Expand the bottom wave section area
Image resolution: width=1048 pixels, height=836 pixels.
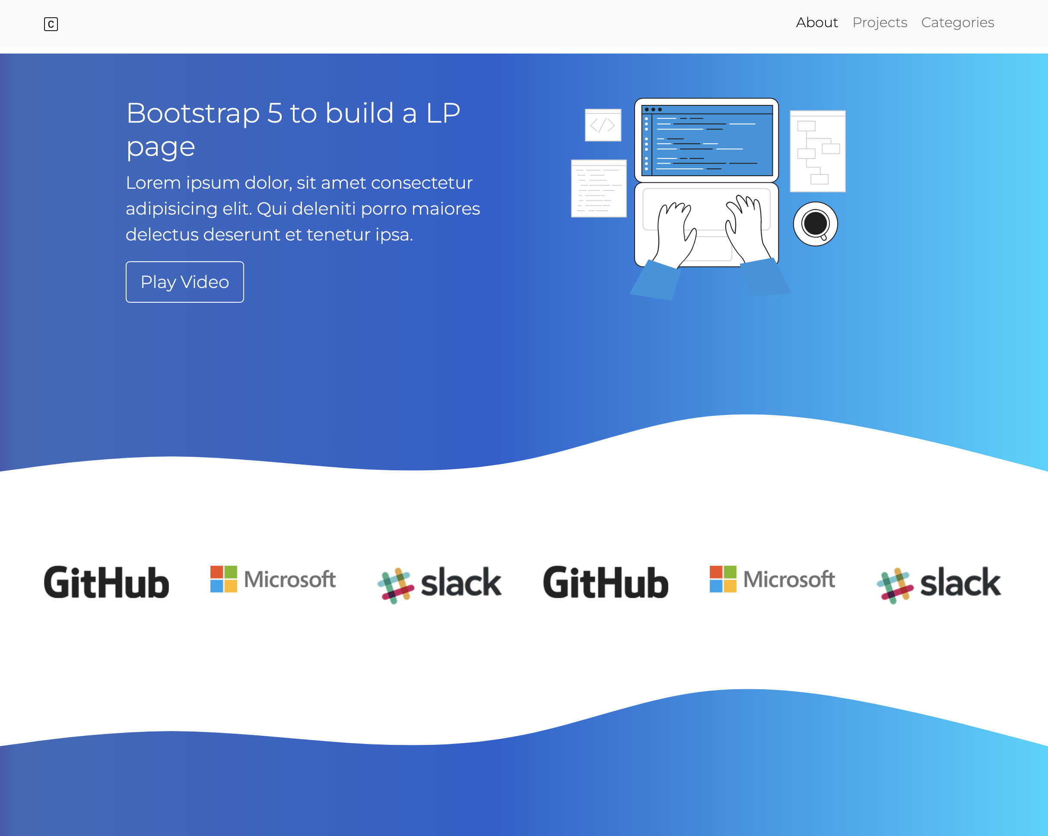[x=524, y=784]
